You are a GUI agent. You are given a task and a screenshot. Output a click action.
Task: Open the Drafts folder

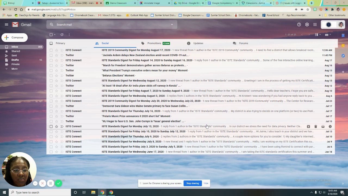click(15, 60)
